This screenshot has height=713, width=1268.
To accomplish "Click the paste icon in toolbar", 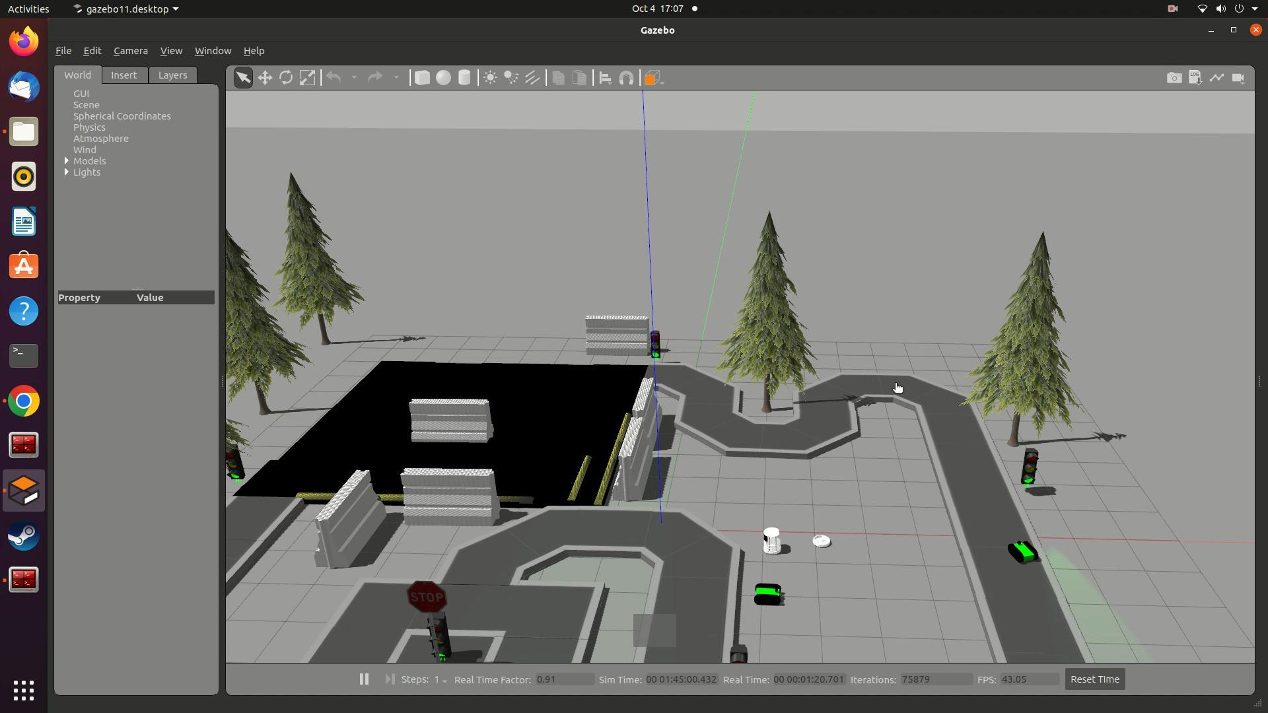I will coord(579,78).
